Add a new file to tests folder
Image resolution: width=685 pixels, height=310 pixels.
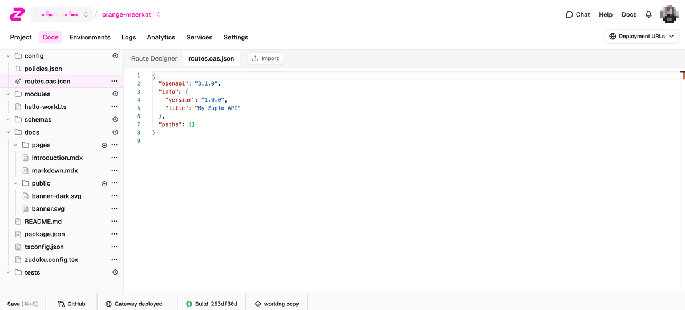click(x=115, y=272)
